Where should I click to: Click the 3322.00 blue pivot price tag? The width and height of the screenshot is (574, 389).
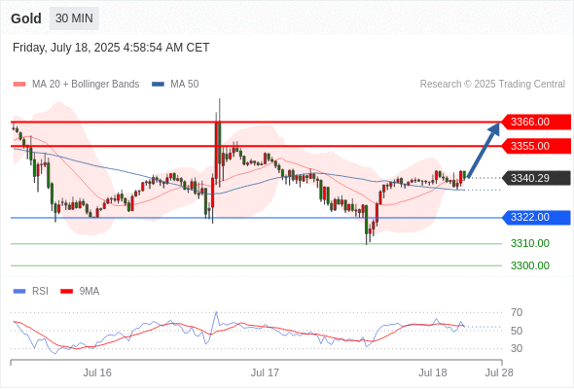535,218
